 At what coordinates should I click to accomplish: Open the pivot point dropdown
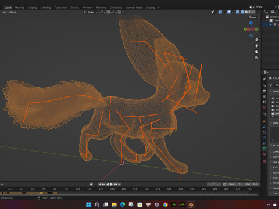pyautogui.click(x=102, y=12)
